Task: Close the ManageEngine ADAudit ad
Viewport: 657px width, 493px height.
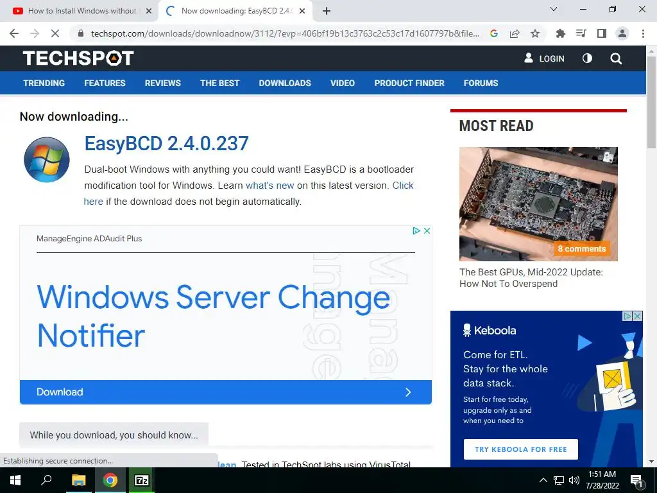Action: [x=427, y=230]
